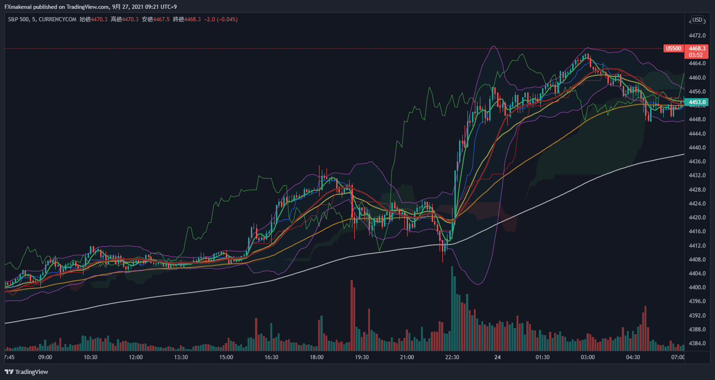Click the 03:00 time axis label
715x380 pixels.
pos(587,357)
